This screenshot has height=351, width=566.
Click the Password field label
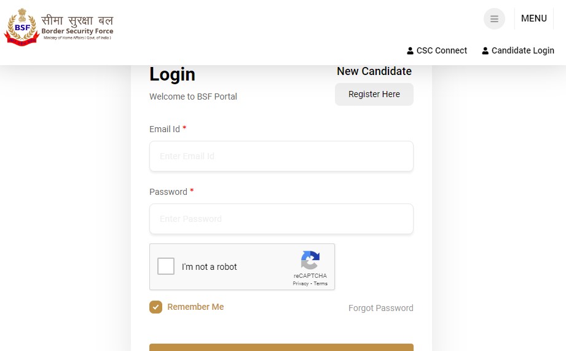pyautogui.click(x=168, y=192)
